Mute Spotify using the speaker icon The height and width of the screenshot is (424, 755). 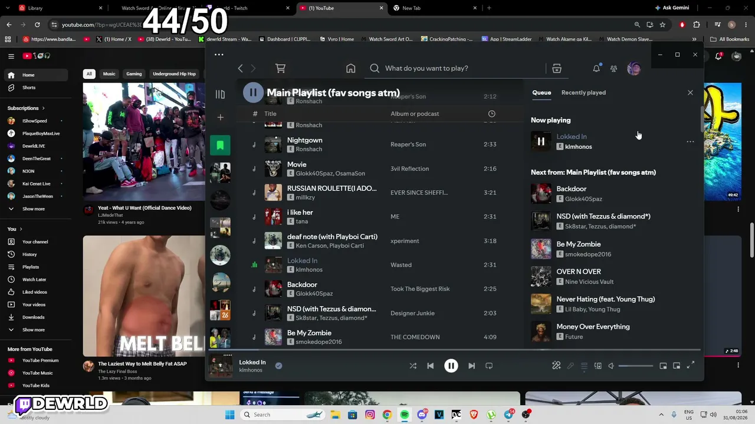(611, 366)
